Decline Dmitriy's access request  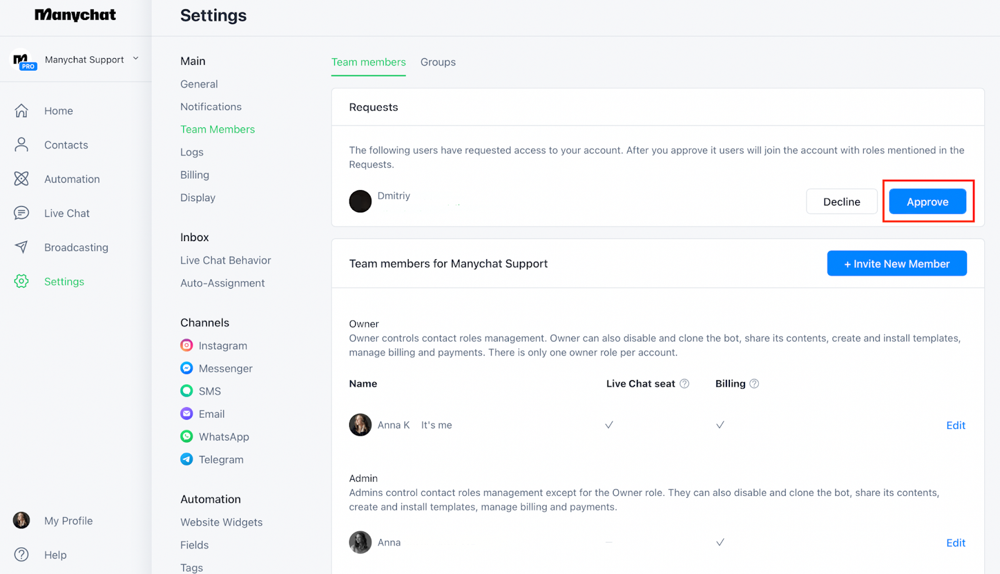(841, 202)
